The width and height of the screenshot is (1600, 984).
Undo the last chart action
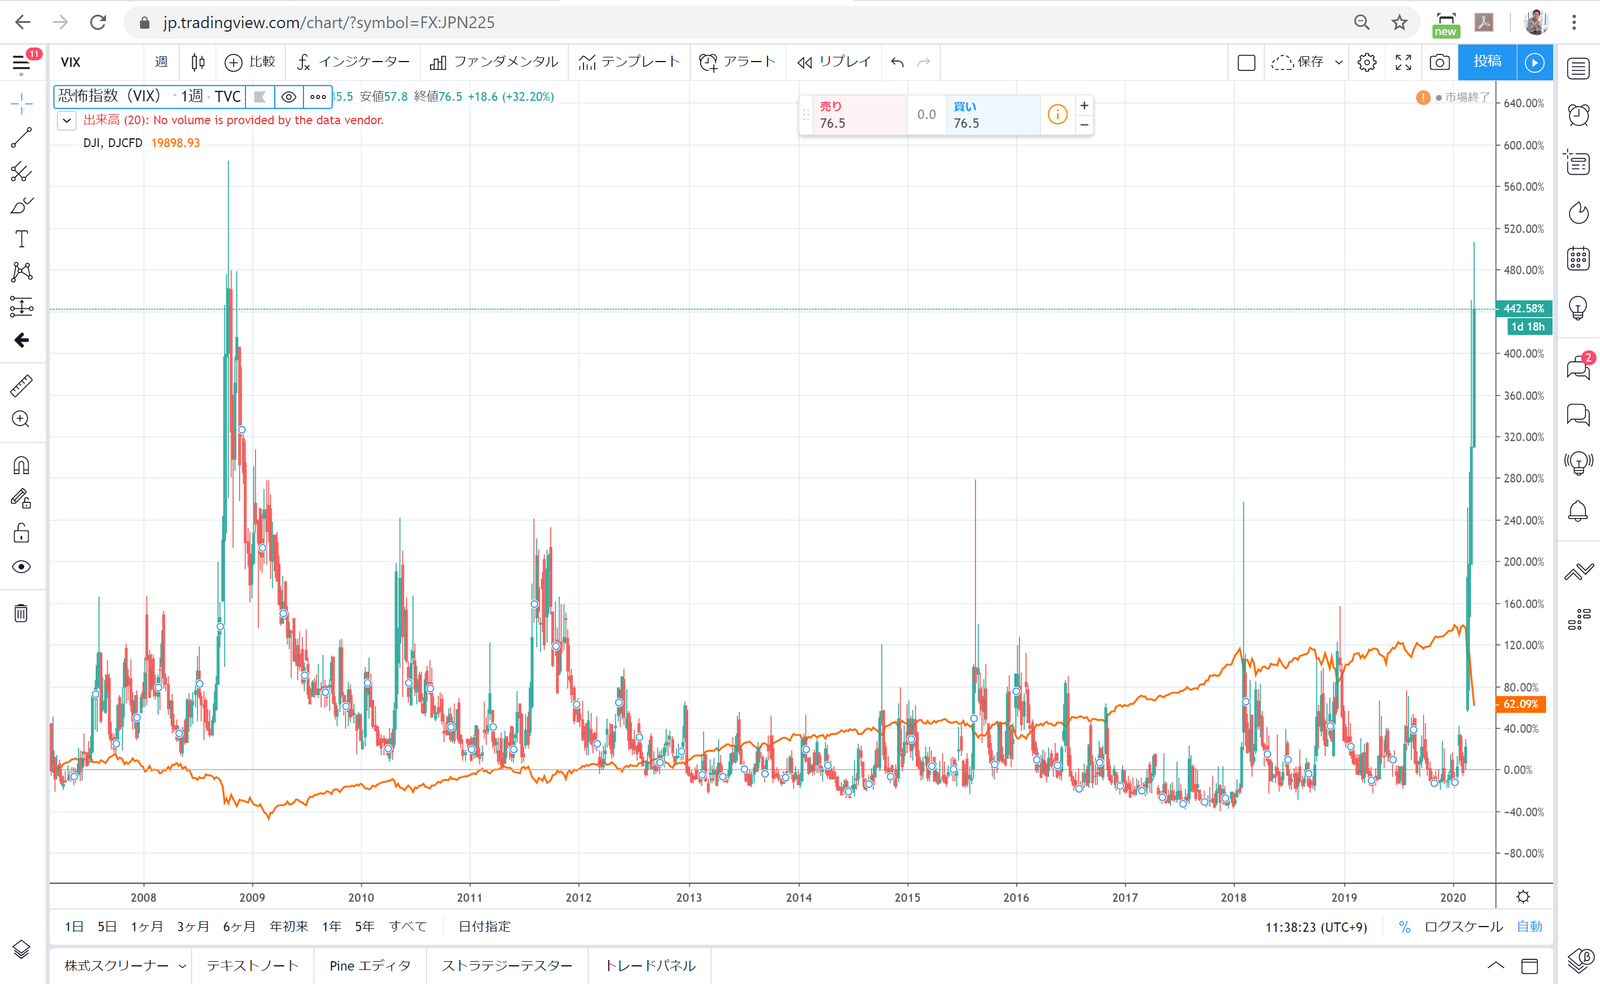(x=898, y=63)
